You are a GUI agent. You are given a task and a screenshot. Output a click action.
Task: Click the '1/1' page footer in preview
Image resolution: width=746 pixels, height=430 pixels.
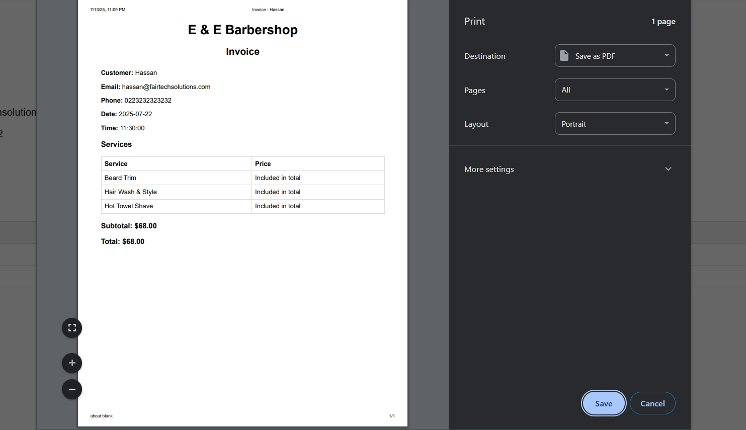391,415
